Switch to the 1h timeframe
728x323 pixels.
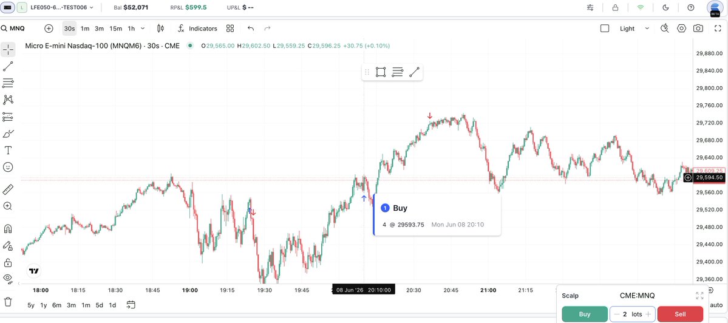pos(131,29)
